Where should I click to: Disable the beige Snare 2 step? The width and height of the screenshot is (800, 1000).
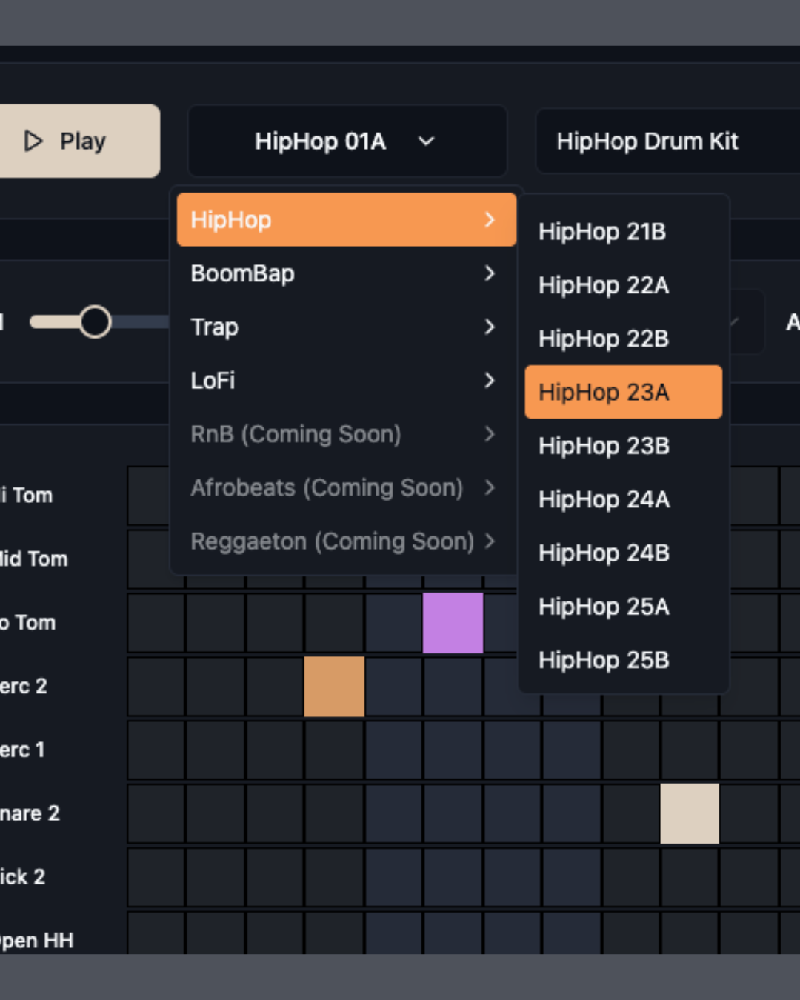point(690,813)
